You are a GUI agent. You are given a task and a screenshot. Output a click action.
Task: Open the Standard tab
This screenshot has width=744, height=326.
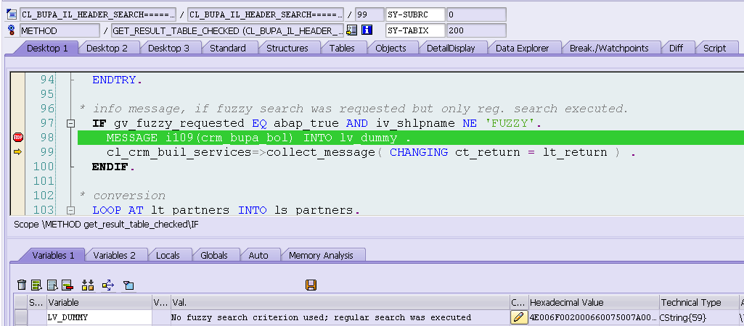click(228, 48)
